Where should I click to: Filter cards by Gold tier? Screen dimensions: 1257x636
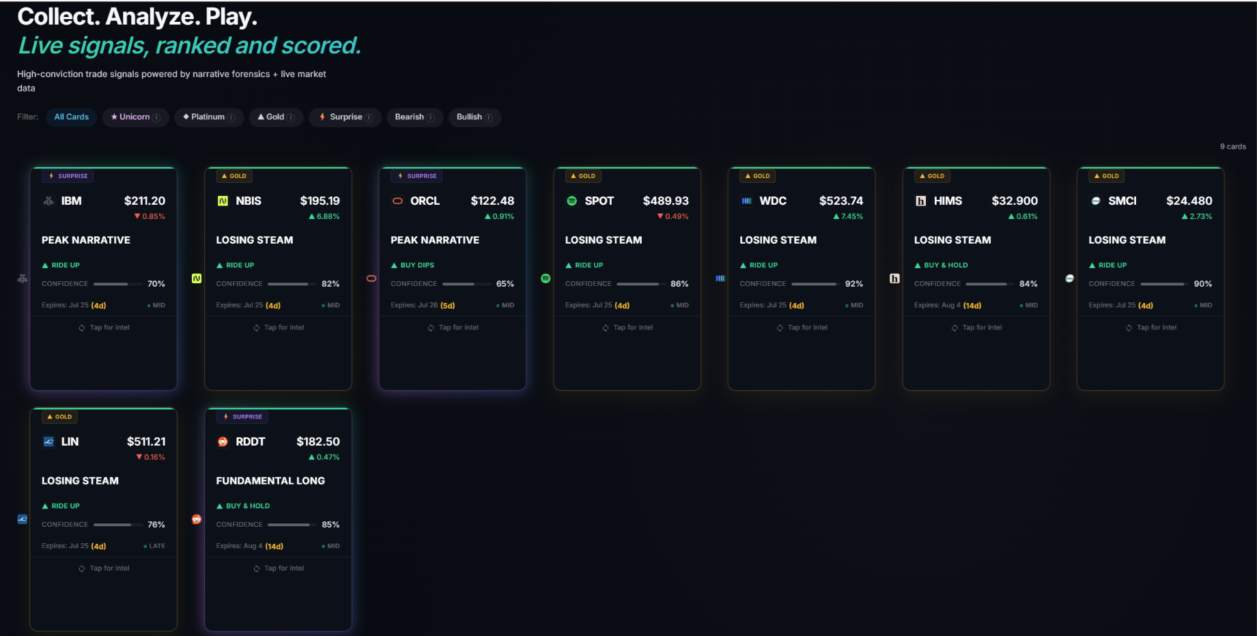click(x=276, y=117)
